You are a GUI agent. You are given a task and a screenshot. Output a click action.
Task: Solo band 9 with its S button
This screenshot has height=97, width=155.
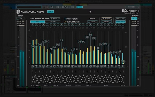[61, 25]
